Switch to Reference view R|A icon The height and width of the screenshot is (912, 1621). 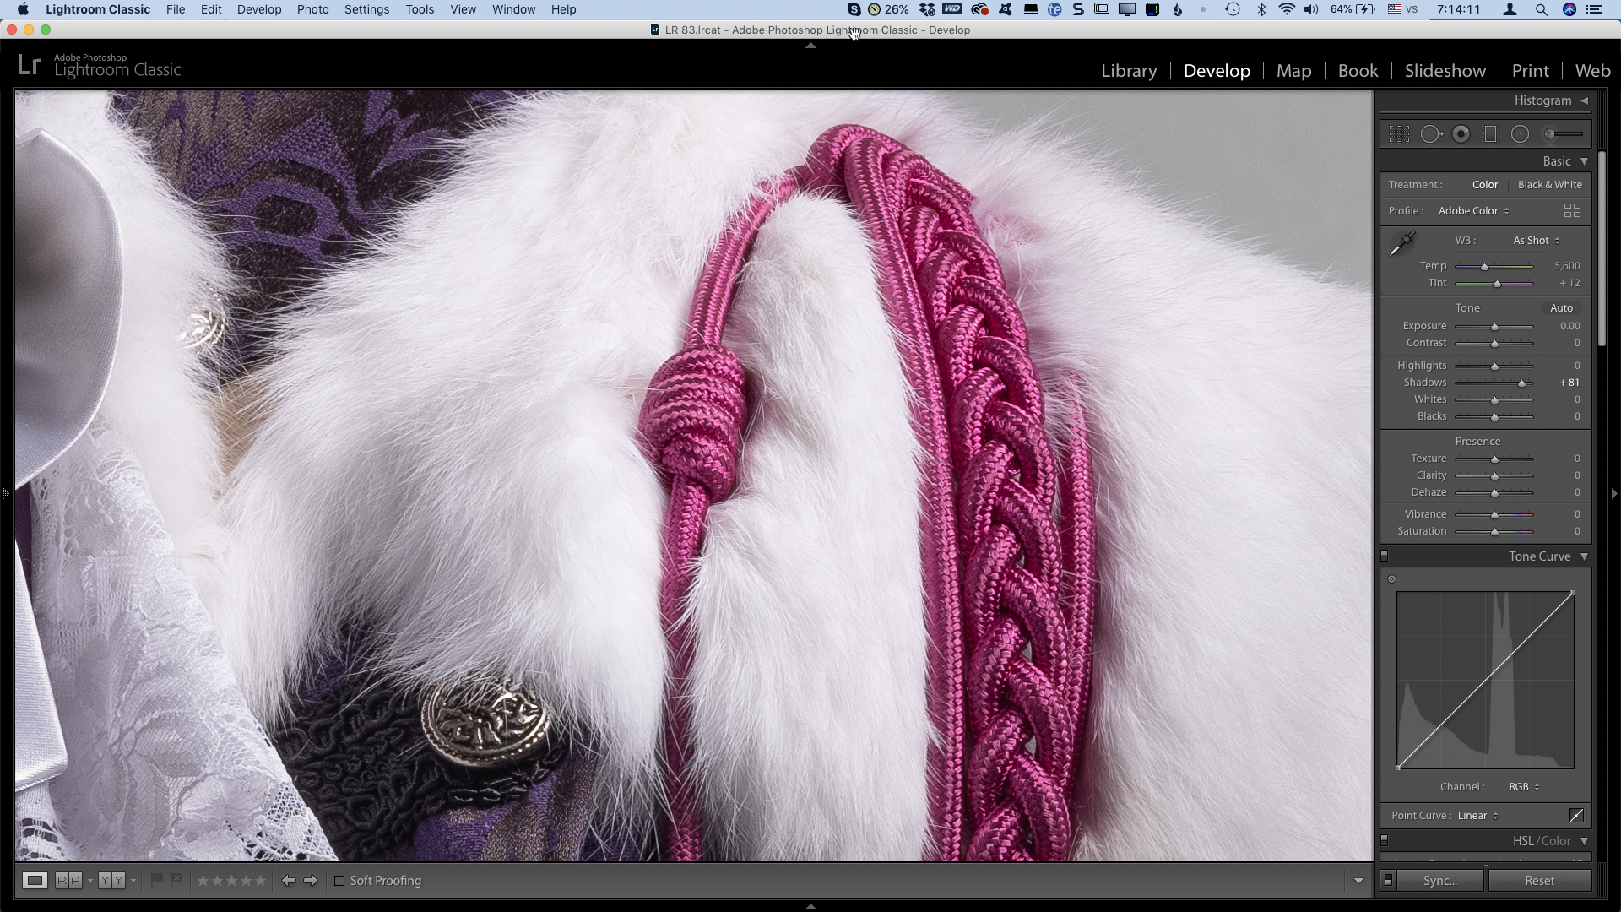pos(68,881)
